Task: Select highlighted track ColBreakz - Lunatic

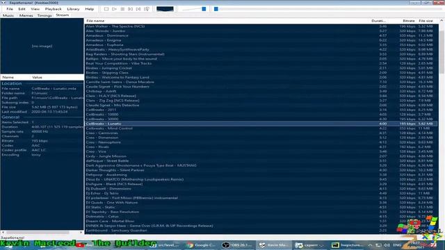Action: pos(261,124)
